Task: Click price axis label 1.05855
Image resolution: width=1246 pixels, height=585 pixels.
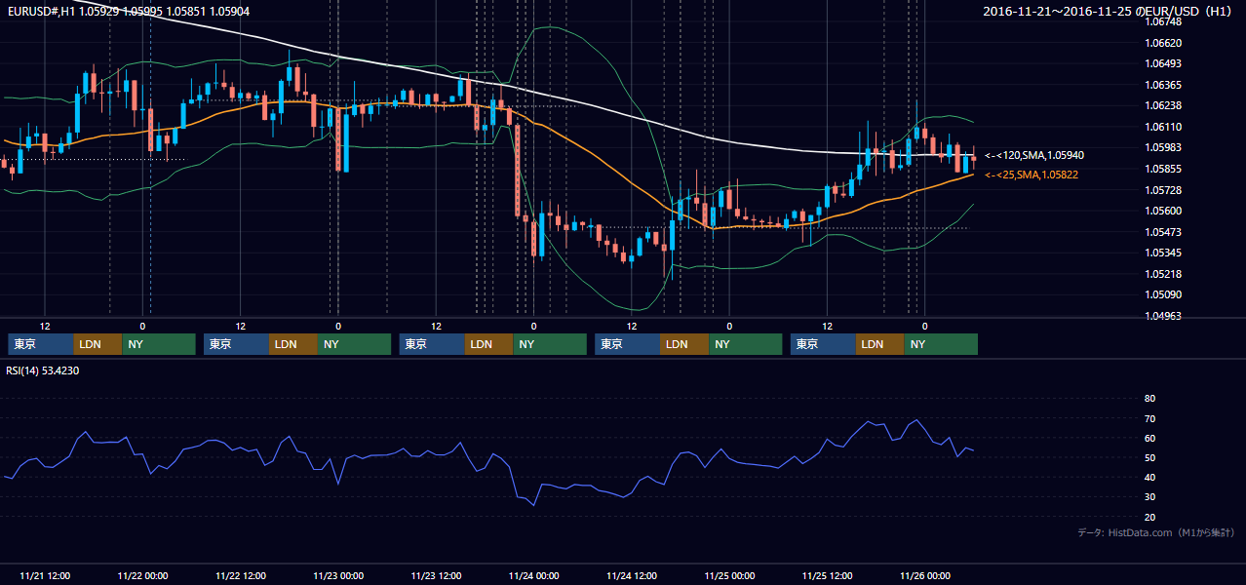Action: (x=1161, y=169)
